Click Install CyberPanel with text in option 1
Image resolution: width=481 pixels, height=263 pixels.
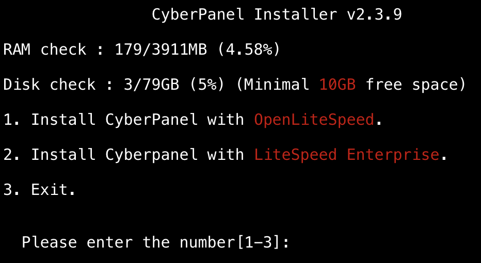click(137, 120)
